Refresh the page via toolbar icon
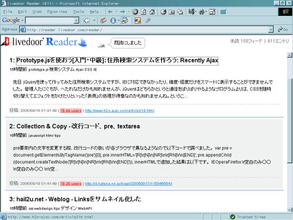The height and width of the screenshot is (220, 293). (x=144, y=12)
